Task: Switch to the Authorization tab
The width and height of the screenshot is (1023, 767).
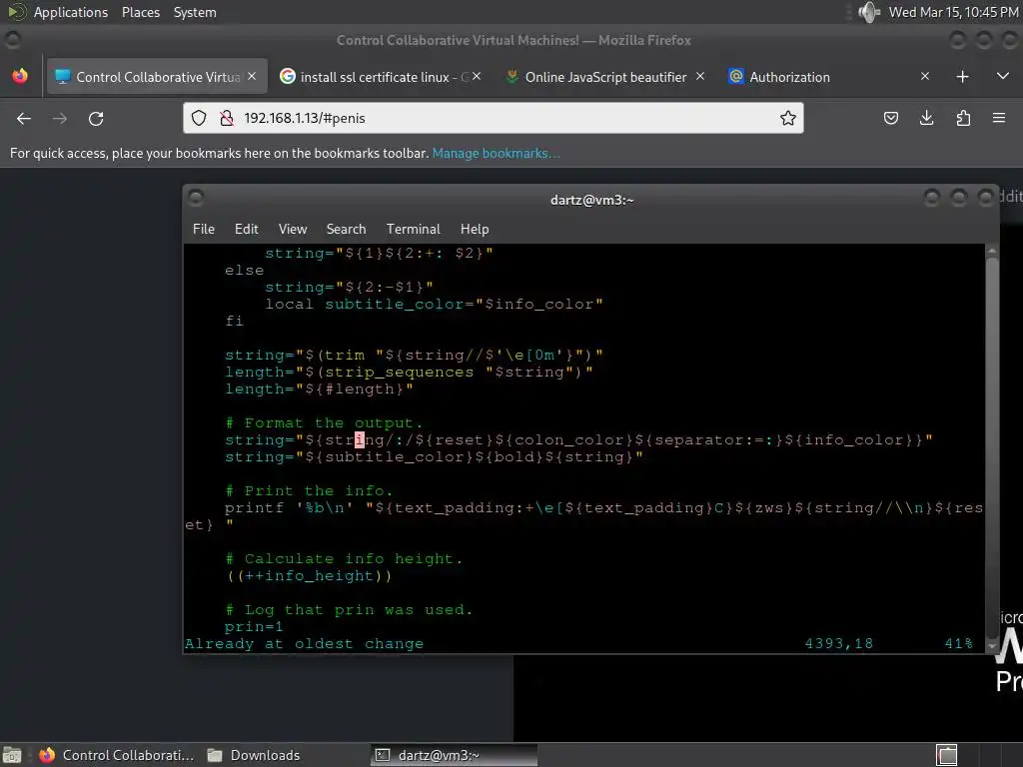Action: coord(829,77)
